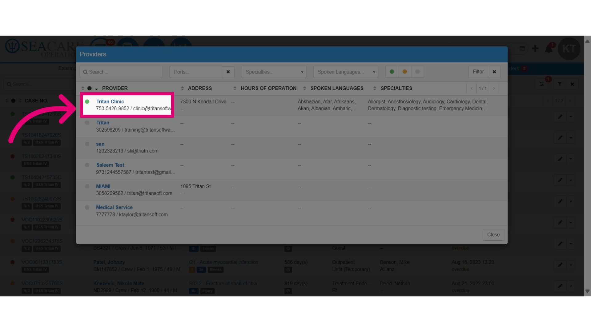The height and width of the screenshot is (332, 591).
Task: Open patient Knezevic, Nikola Mate link
Action: [x=119, y=283]
